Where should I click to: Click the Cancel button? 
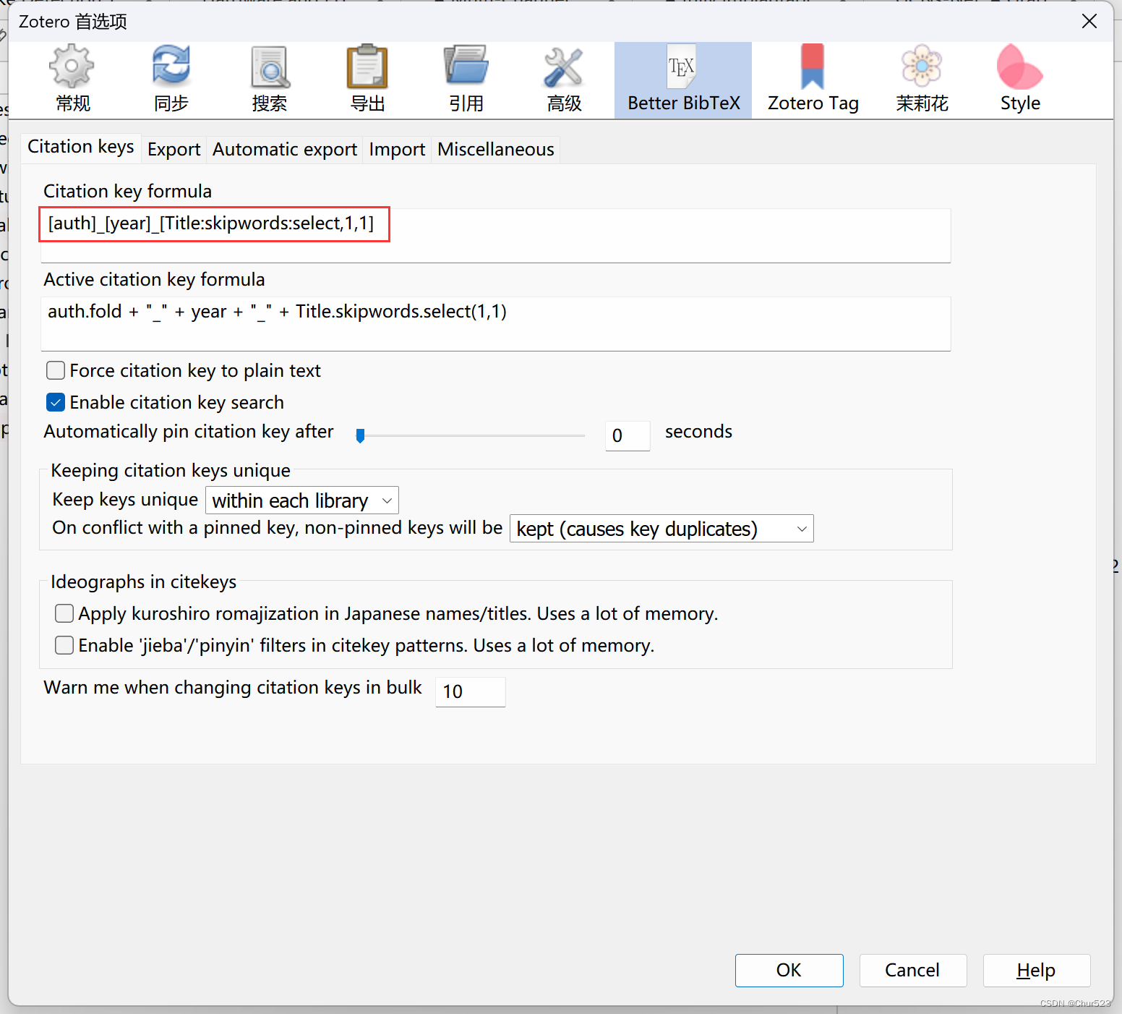click(x=912, y=970)
